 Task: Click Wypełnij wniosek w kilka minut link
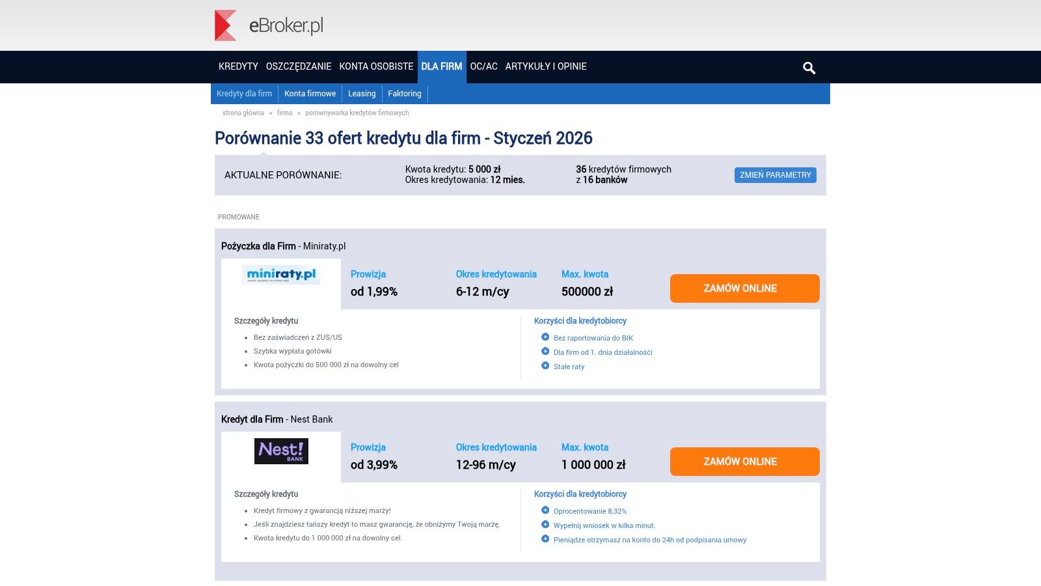(x=604, y=525)
